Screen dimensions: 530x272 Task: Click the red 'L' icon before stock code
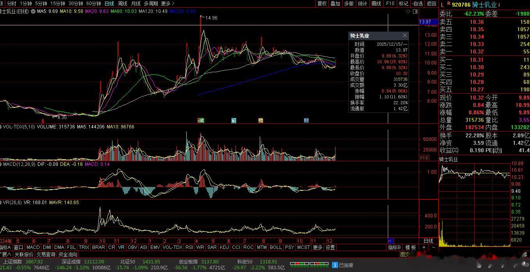(x=443, y=4)
